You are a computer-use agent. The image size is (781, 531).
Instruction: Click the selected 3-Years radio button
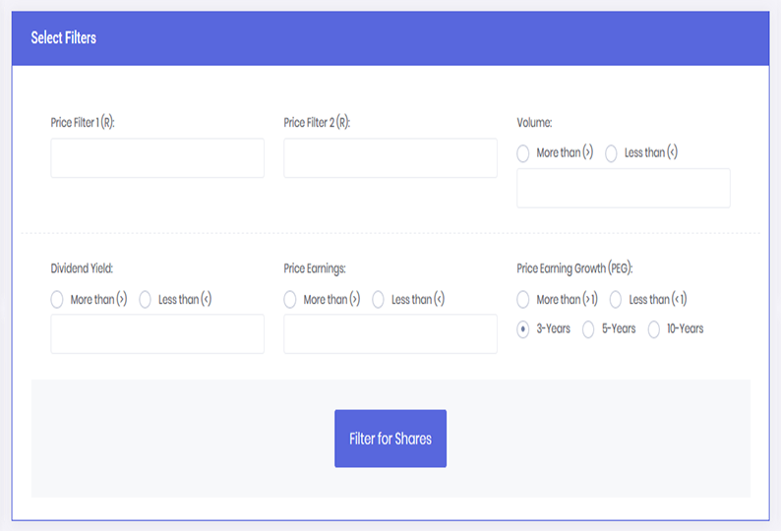[x=524, y=329]
